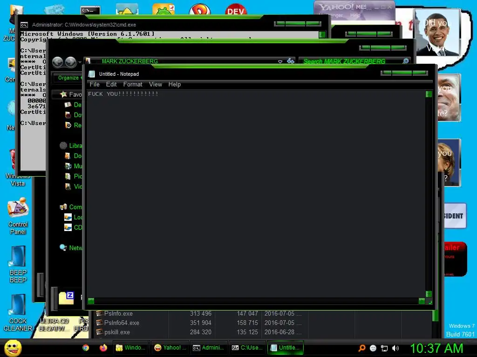The height and width of the screenshot is (357, 477).
Task: Click Videos library icon in Explorer sidebar
Action: click(x=68, y=186)
